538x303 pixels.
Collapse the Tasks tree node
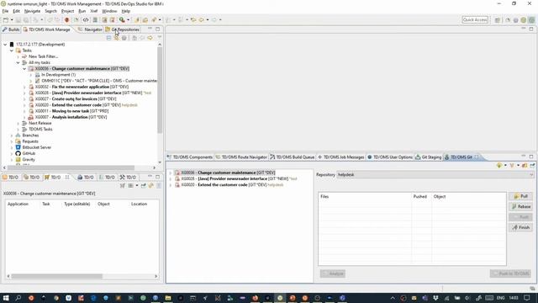(x=12, y=50)
